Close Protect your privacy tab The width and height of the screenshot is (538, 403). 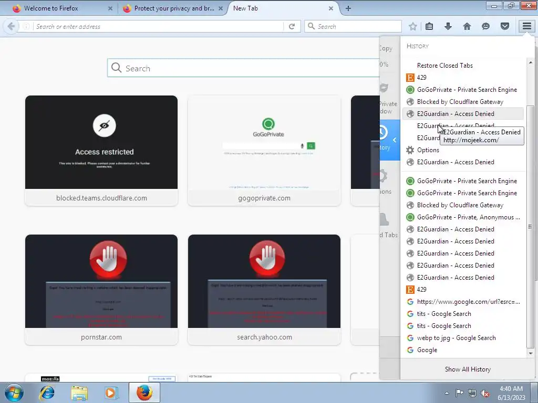click(x=221, y=8)
